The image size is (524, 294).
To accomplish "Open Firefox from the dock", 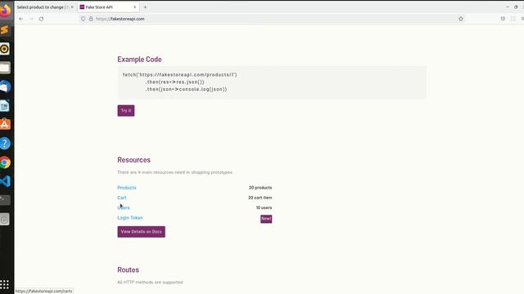I will (x=5, y=11).
